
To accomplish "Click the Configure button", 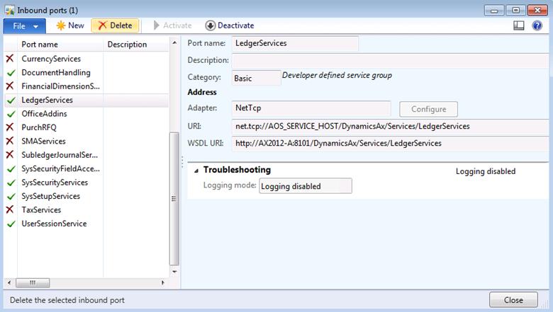I will coord(428,109).
